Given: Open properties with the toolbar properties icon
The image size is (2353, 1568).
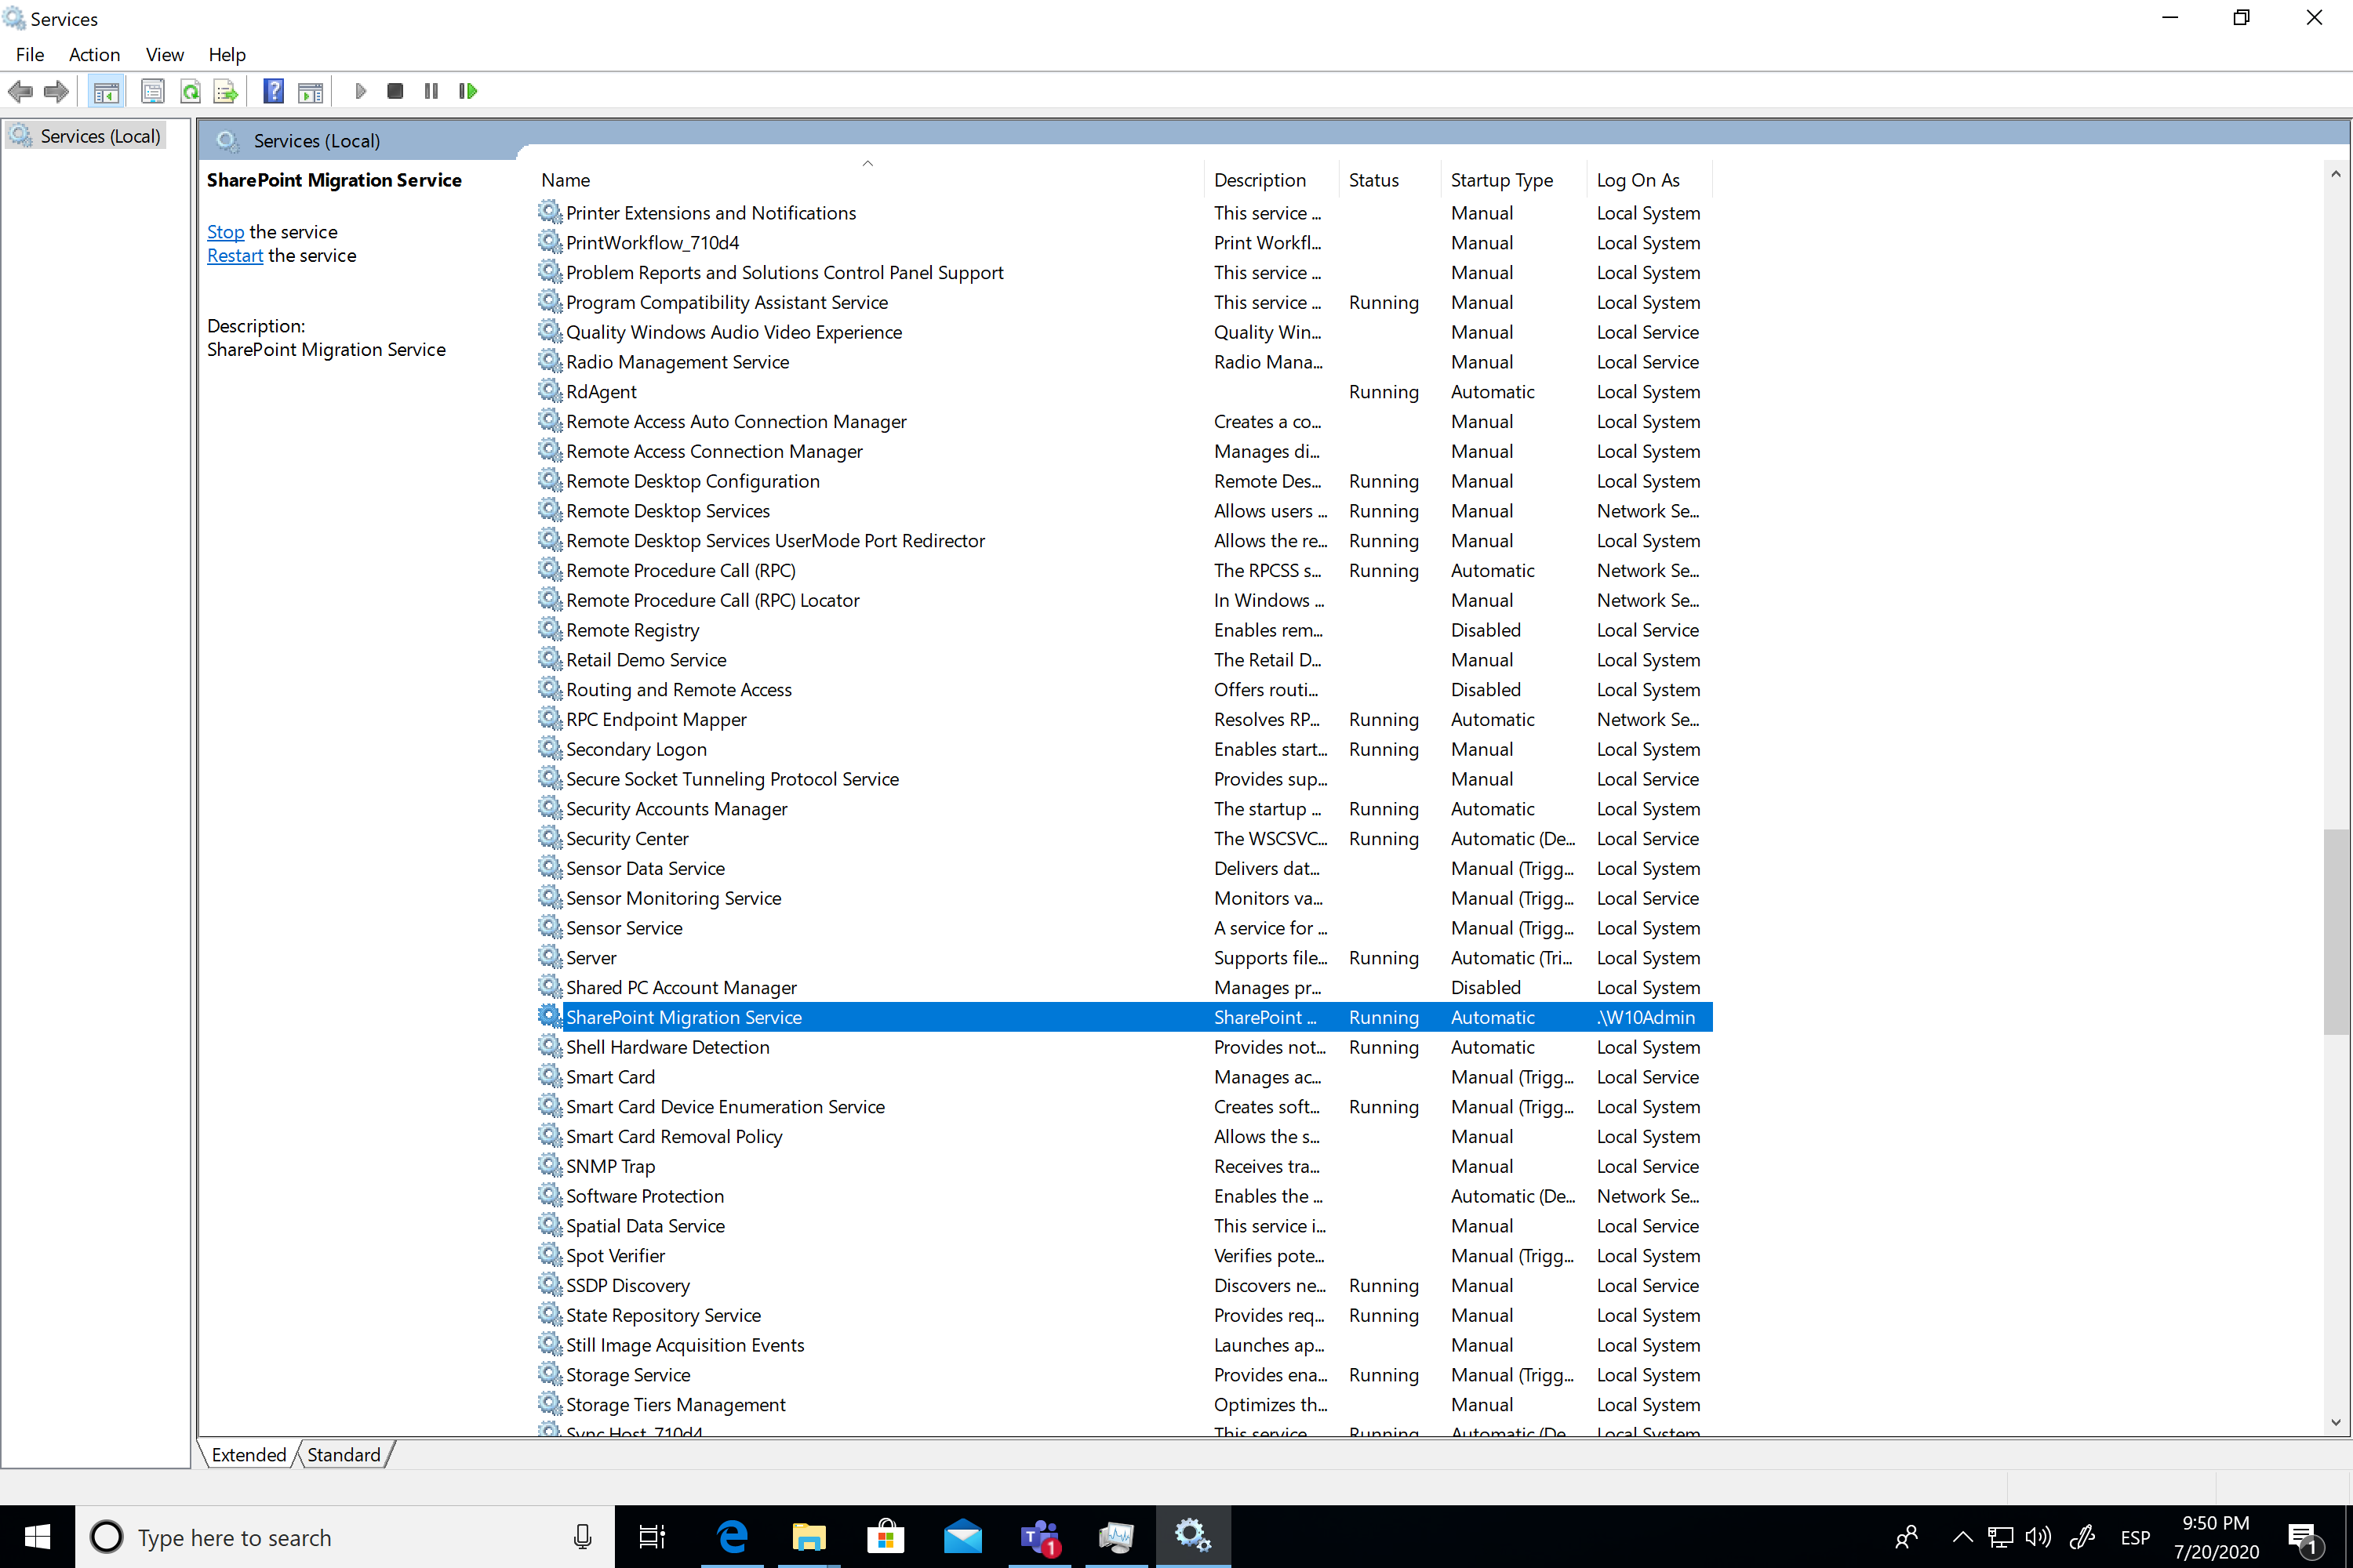Looking at the screenshot, I should click(x=153, y=91).
